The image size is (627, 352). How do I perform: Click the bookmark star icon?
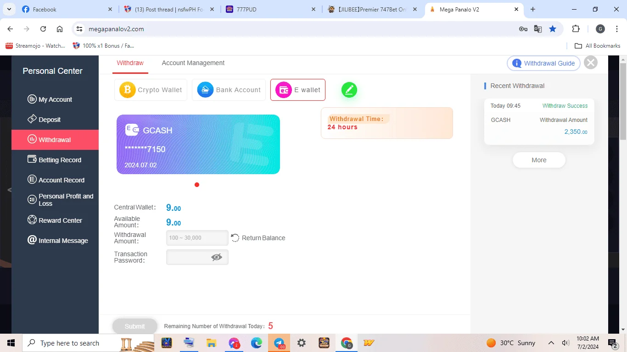[553, 29]
